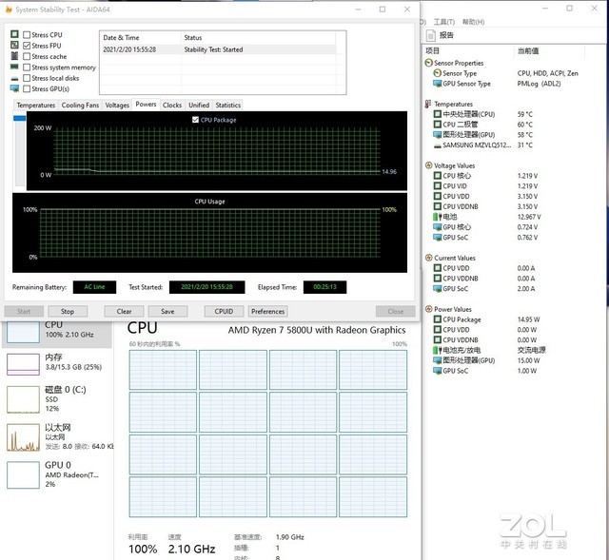Click the 图形处理器(GPU) 15.00 W power row
Image resolution: width=609 pixels, height=560 pixels.
coord(486,360)
